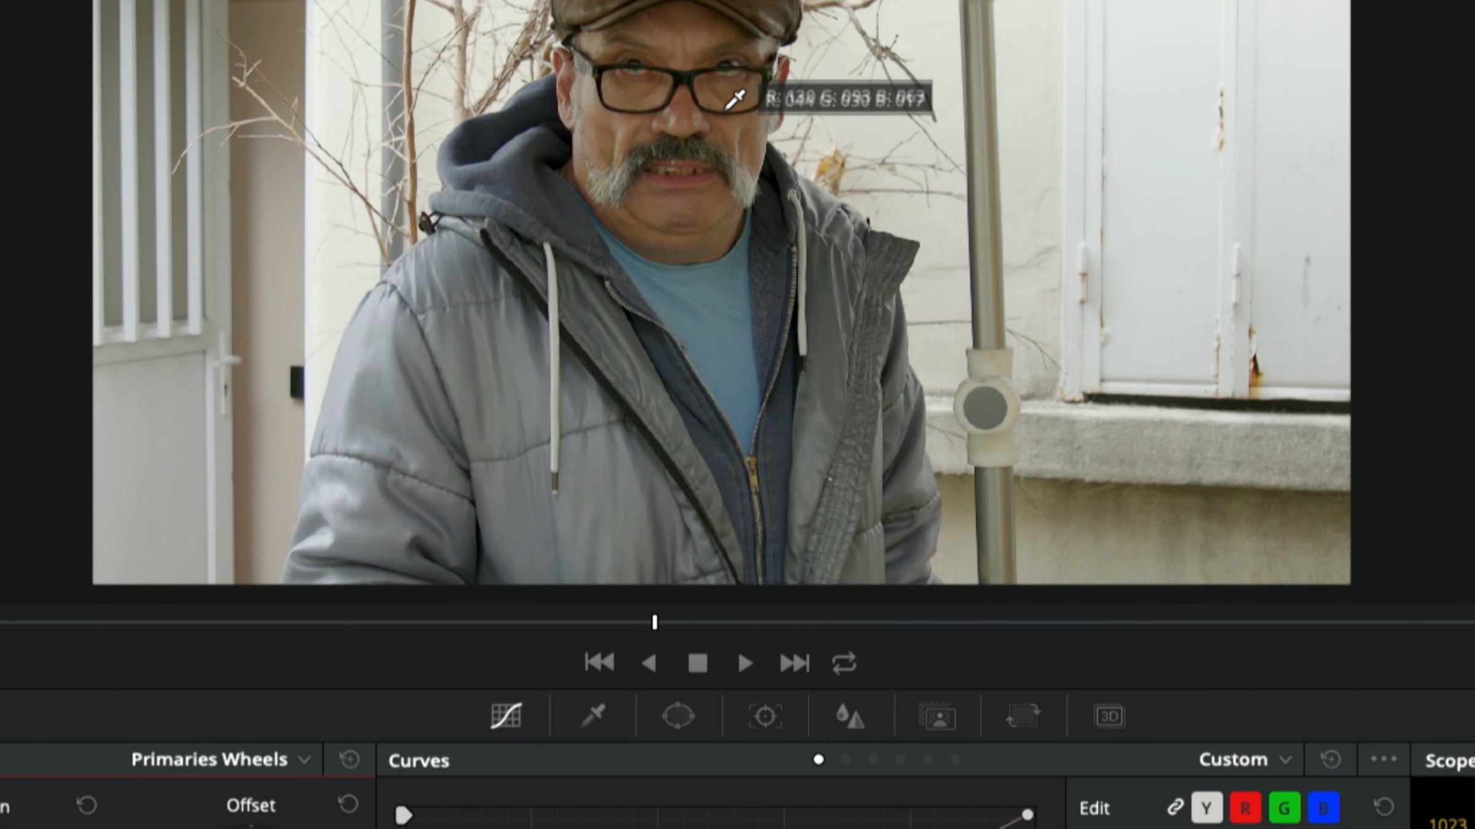Image resolution: width=1475 pixels, height=829 pixels.
Task: Toggle loop playback
Action: click(844, 663)
